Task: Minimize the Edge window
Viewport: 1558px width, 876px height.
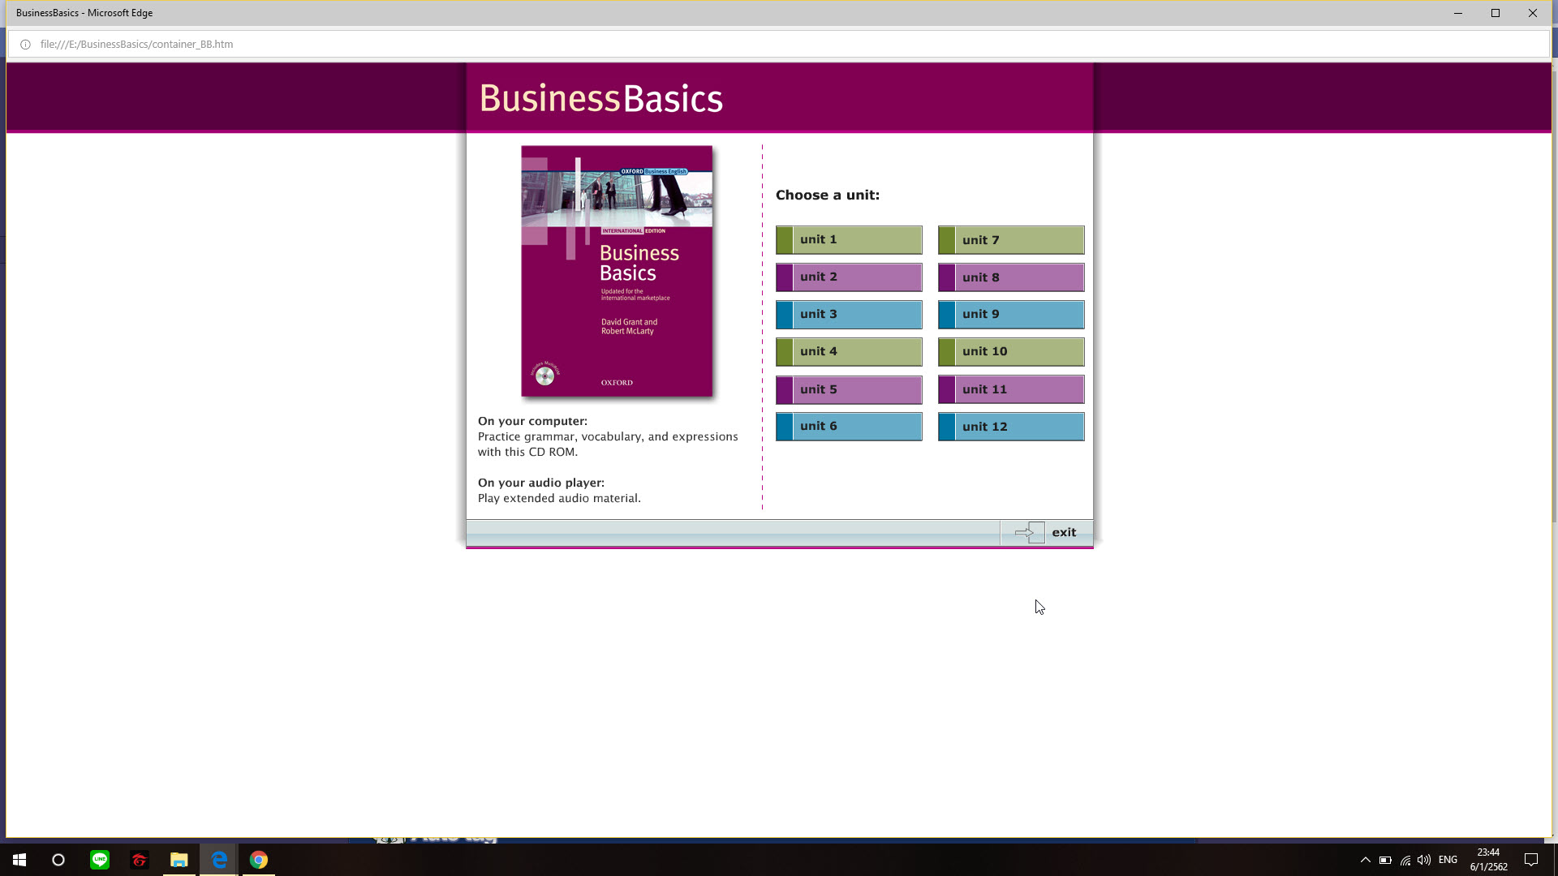Action: click(x=1458, y=13)
